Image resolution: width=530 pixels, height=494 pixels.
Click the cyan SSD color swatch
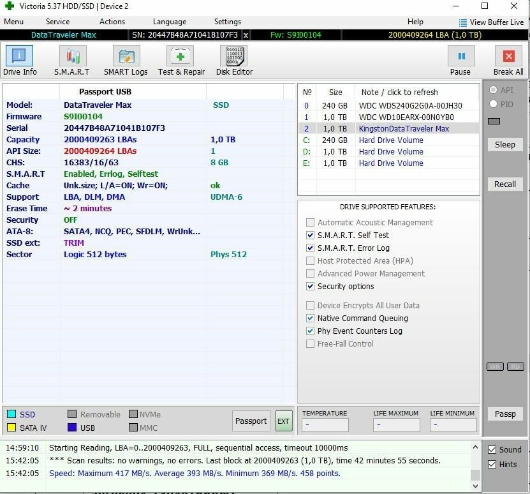coord(11,414)
